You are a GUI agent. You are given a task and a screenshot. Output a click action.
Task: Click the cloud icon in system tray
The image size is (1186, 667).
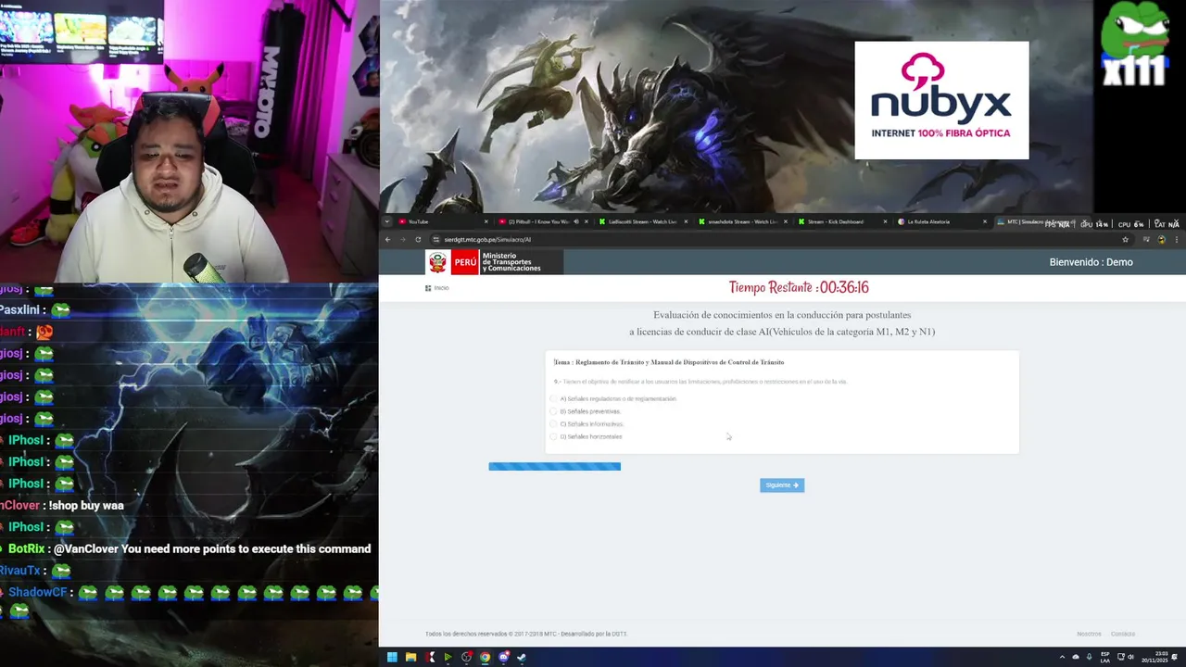(1076, 658)
